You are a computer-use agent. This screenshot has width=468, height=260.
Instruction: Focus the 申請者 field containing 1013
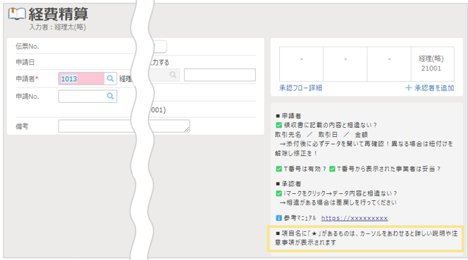[x=81, y=78]
